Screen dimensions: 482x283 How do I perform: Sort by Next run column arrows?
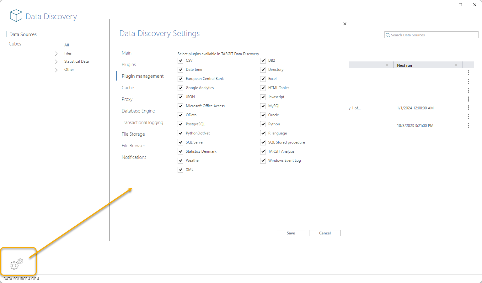pos(456,65)
